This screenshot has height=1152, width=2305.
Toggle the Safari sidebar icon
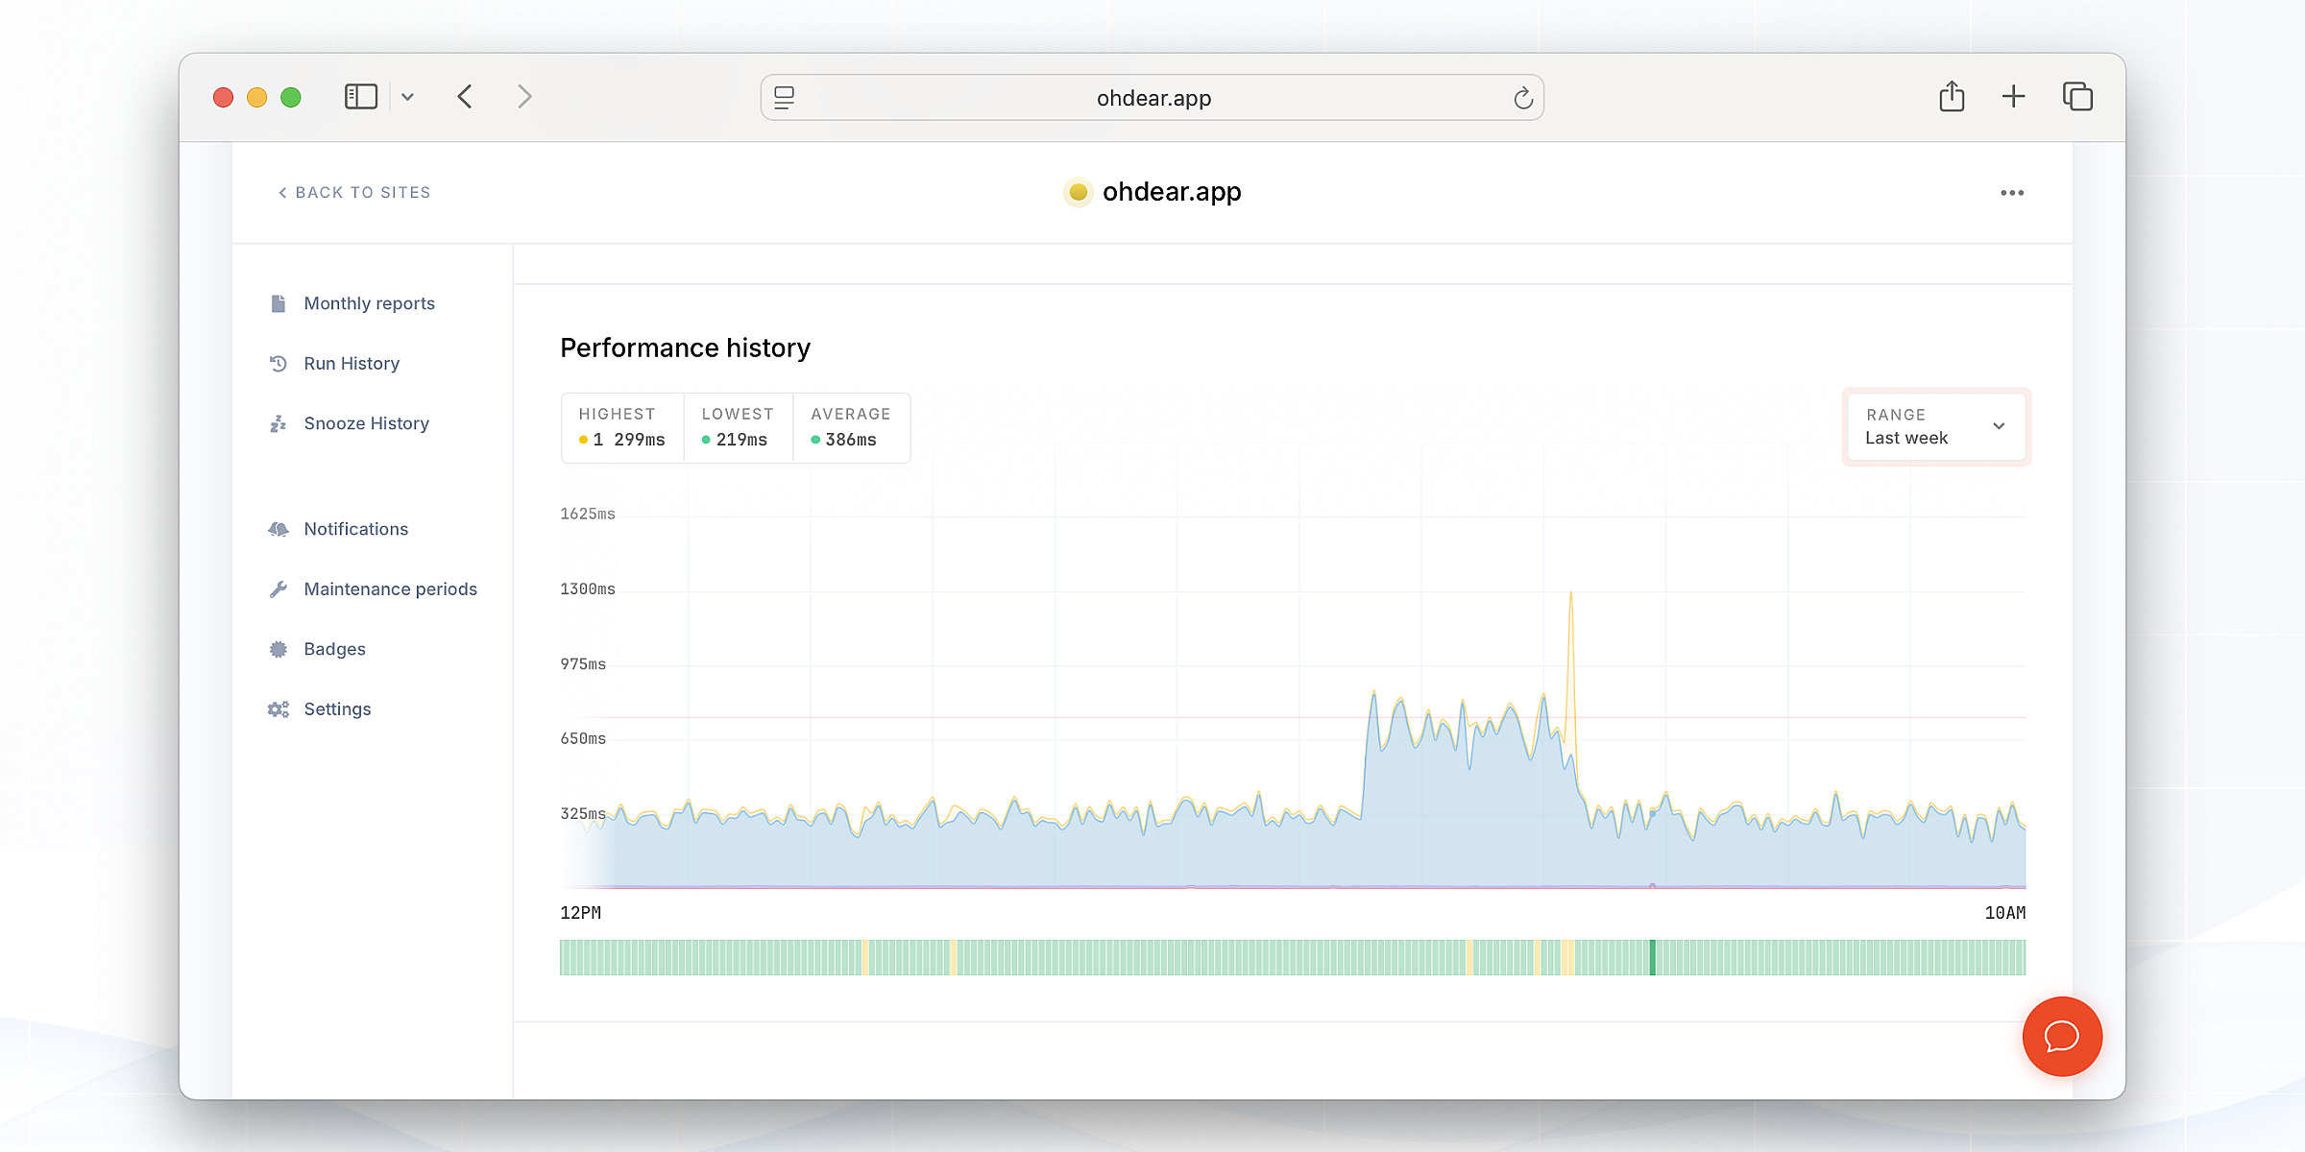[x=361, y=97]
